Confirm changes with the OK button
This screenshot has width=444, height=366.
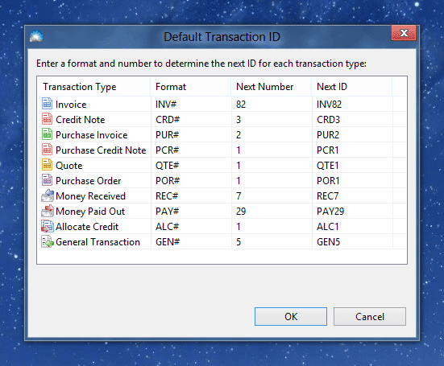(x=291, y=317)
